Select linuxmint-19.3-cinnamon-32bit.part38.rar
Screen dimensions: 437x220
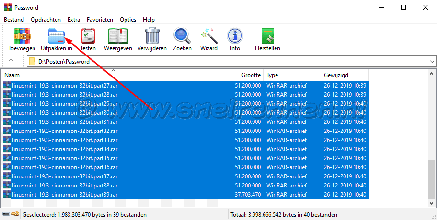click(x=65, y=185)
